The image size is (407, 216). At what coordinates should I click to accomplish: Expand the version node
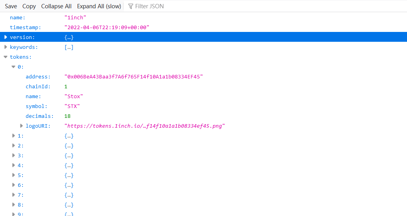pyautogui.click(x=6, y=37)
